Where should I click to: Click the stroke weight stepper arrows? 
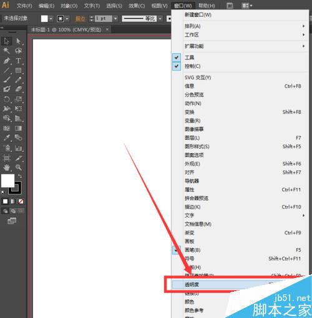tap(91, 19)
